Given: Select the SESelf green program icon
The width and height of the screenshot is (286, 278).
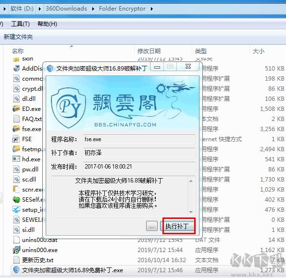Looking at the screenshot, I should 16,200.
